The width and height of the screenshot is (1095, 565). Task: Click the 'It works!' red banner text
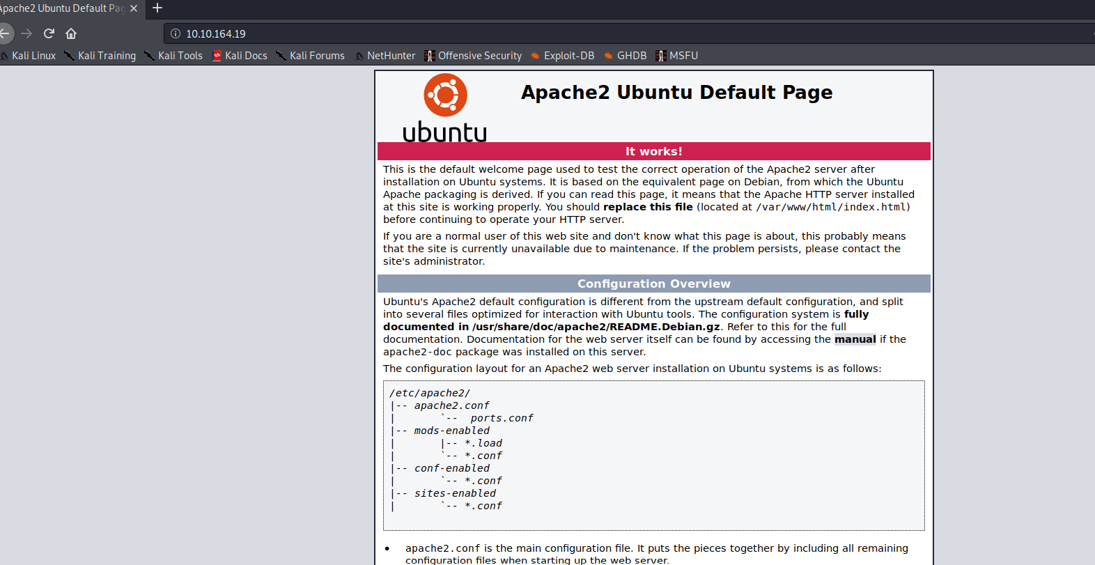point(653,151)
